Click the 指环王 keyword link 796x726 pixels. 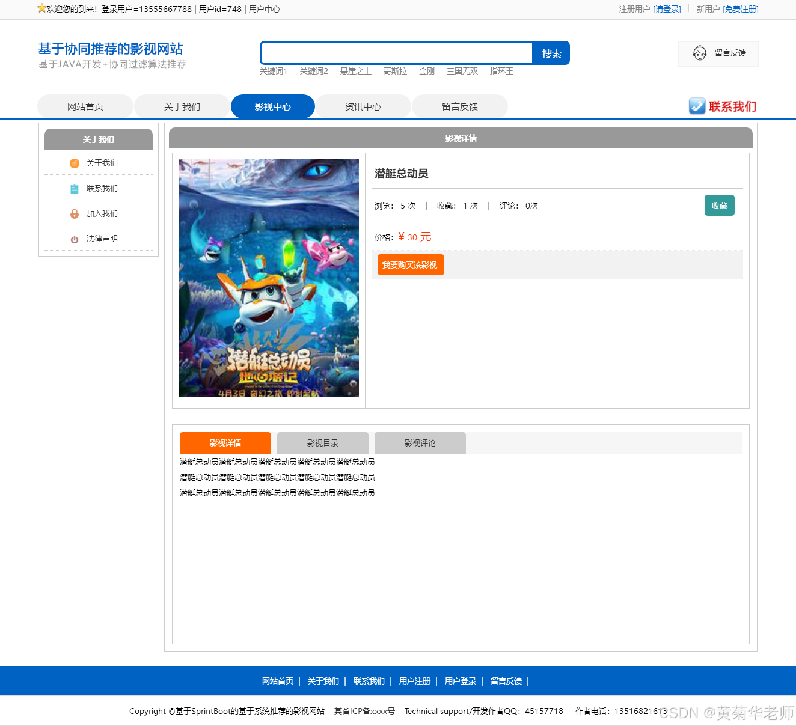(x=501, y=71)
